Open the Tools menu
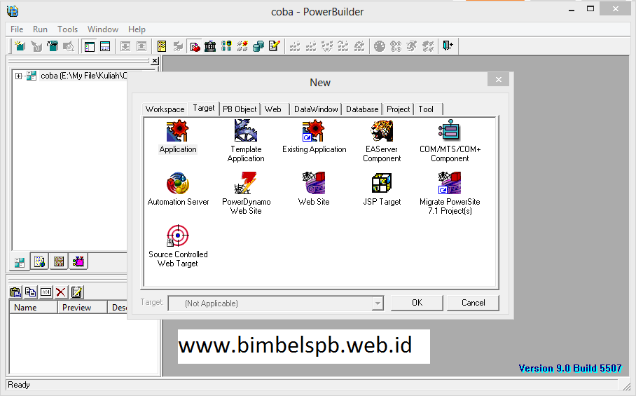Image resolution: width=636 pixels, height=396 pixels. 67,29
